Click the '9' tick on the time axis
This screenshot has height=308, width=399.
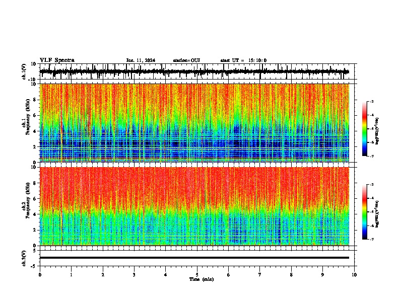point(322,275)
